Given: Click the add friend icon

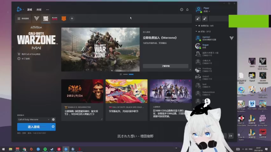Looking at the screenshot, I should (198, 19).
